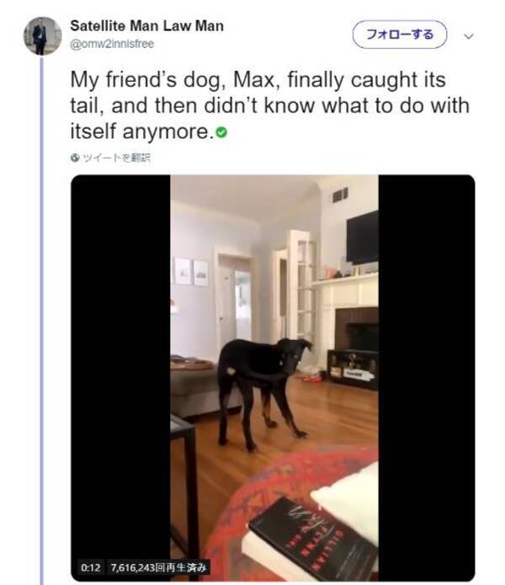Open the @omw2innisfree handle link

coord(112,44)
